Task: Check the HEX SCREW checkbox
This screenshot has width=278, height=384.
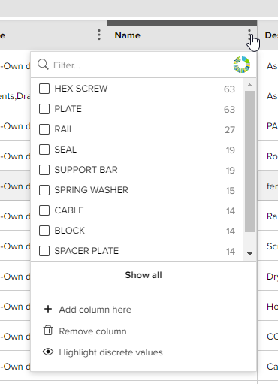Action: coord(44,89)
